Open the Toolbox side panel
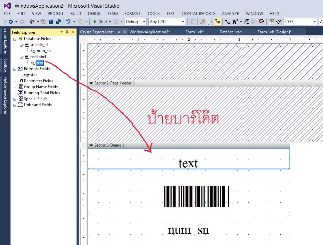This screenshot has width=323, height=245. pyautogui.click(x=5, y=65)
